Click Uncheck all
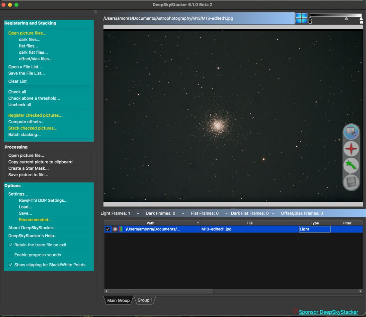Screen dimensions: 366x317 [x=20, y=105]
